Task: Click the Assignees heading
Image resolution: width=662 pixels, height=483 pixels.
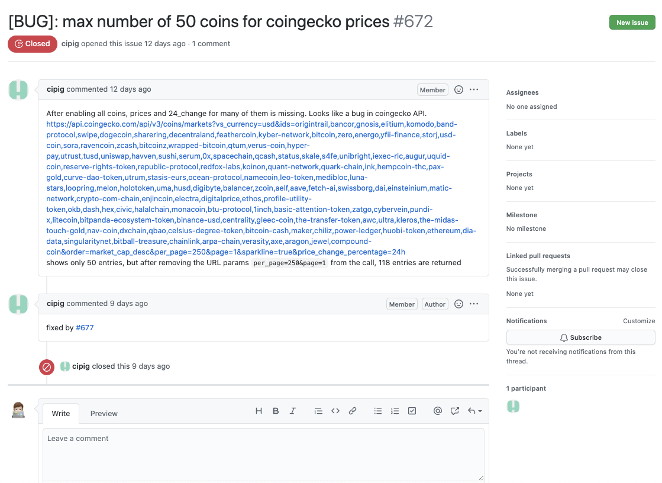Action: 522,92
